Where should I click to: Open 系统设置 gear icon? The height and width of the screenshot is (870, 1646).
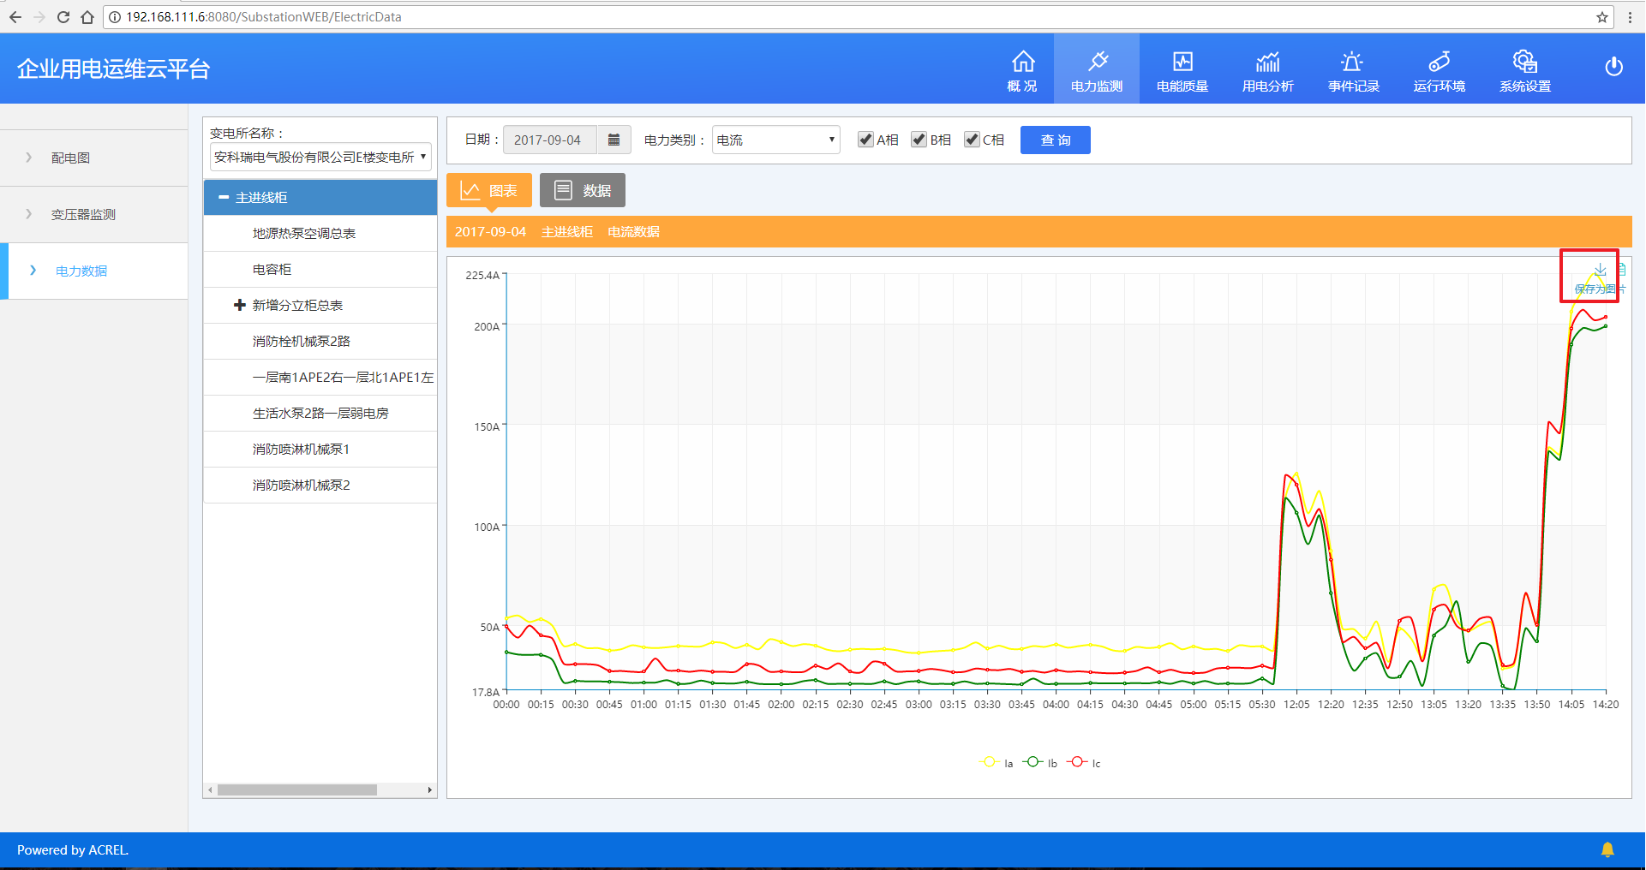(x=1525, y=62)
